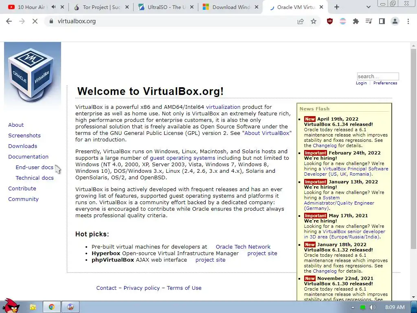Viewport: 417px width, 313px height.
Task: Click the striped round extension icon
Action: (343, 21)
